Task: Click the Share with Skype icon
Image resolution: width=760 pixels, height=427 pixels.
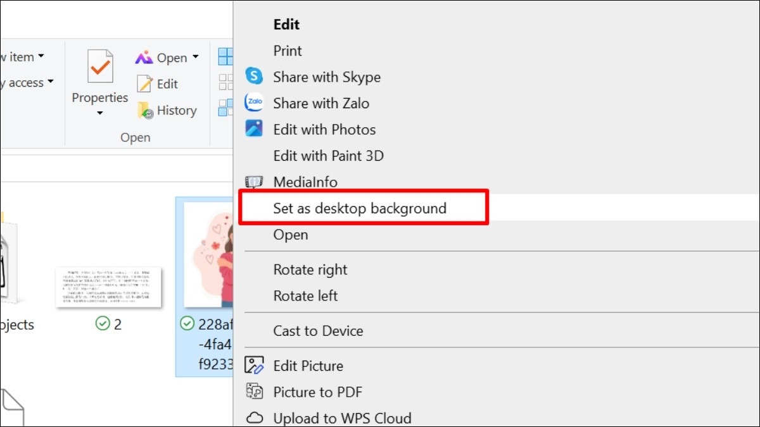Action: 254,77
